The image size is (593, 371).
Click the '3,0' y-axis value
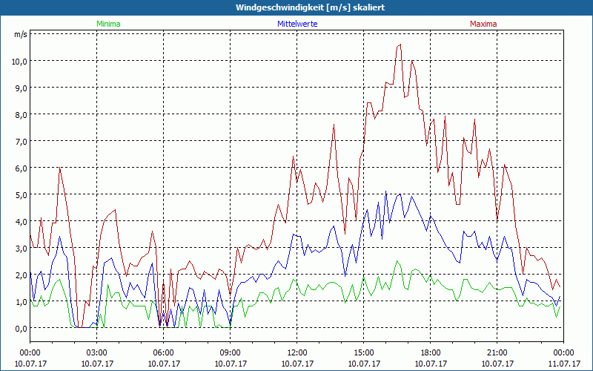pyautogui.click(x=21, y=249)
